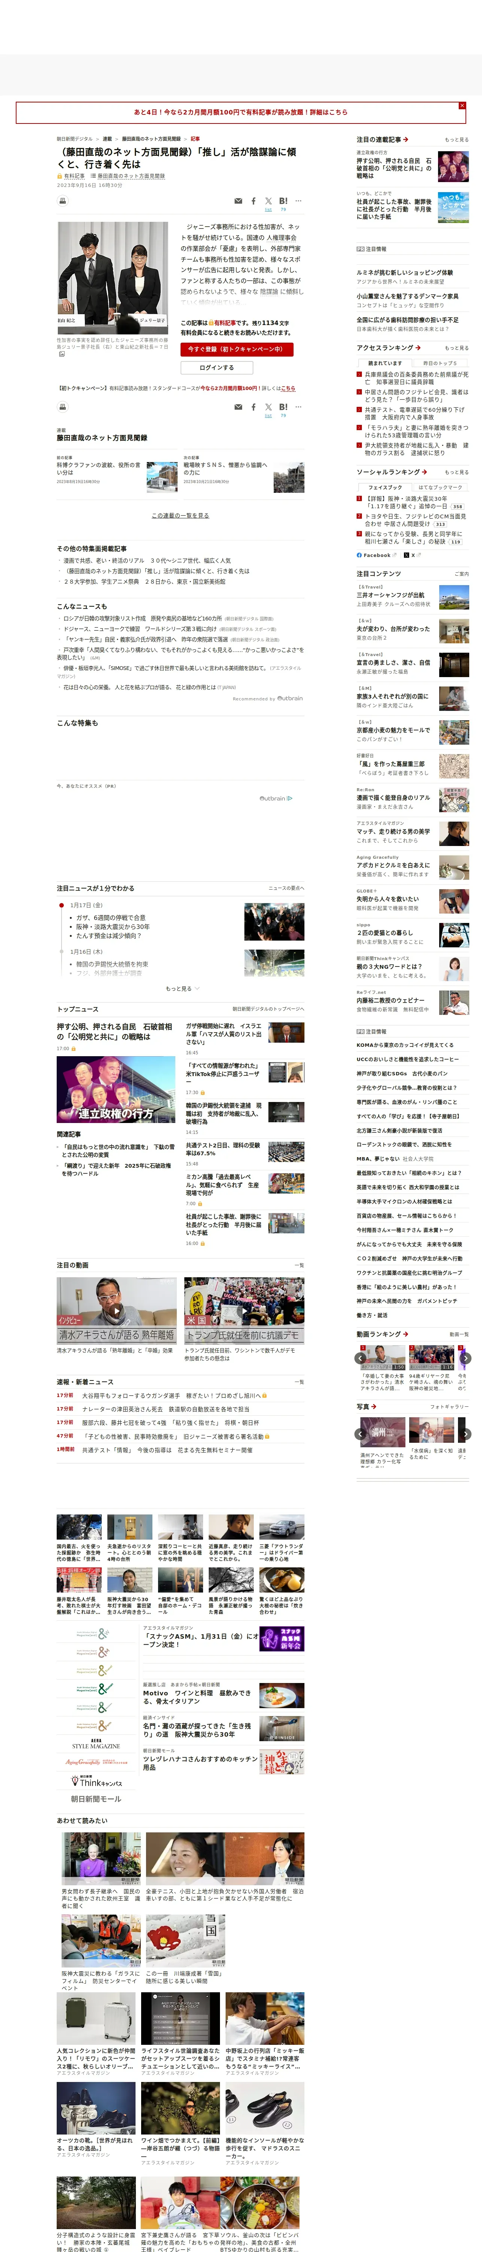Open この連載の一覧を見る link
The width and height of the screenshot is (482, 2252).
click(180, 516)
